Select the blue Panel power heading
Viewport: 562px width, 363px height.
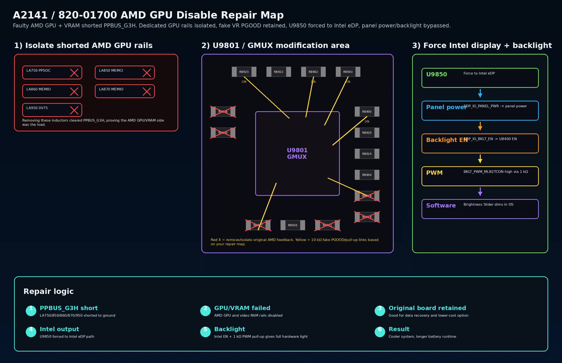click(x=446, y=107)
